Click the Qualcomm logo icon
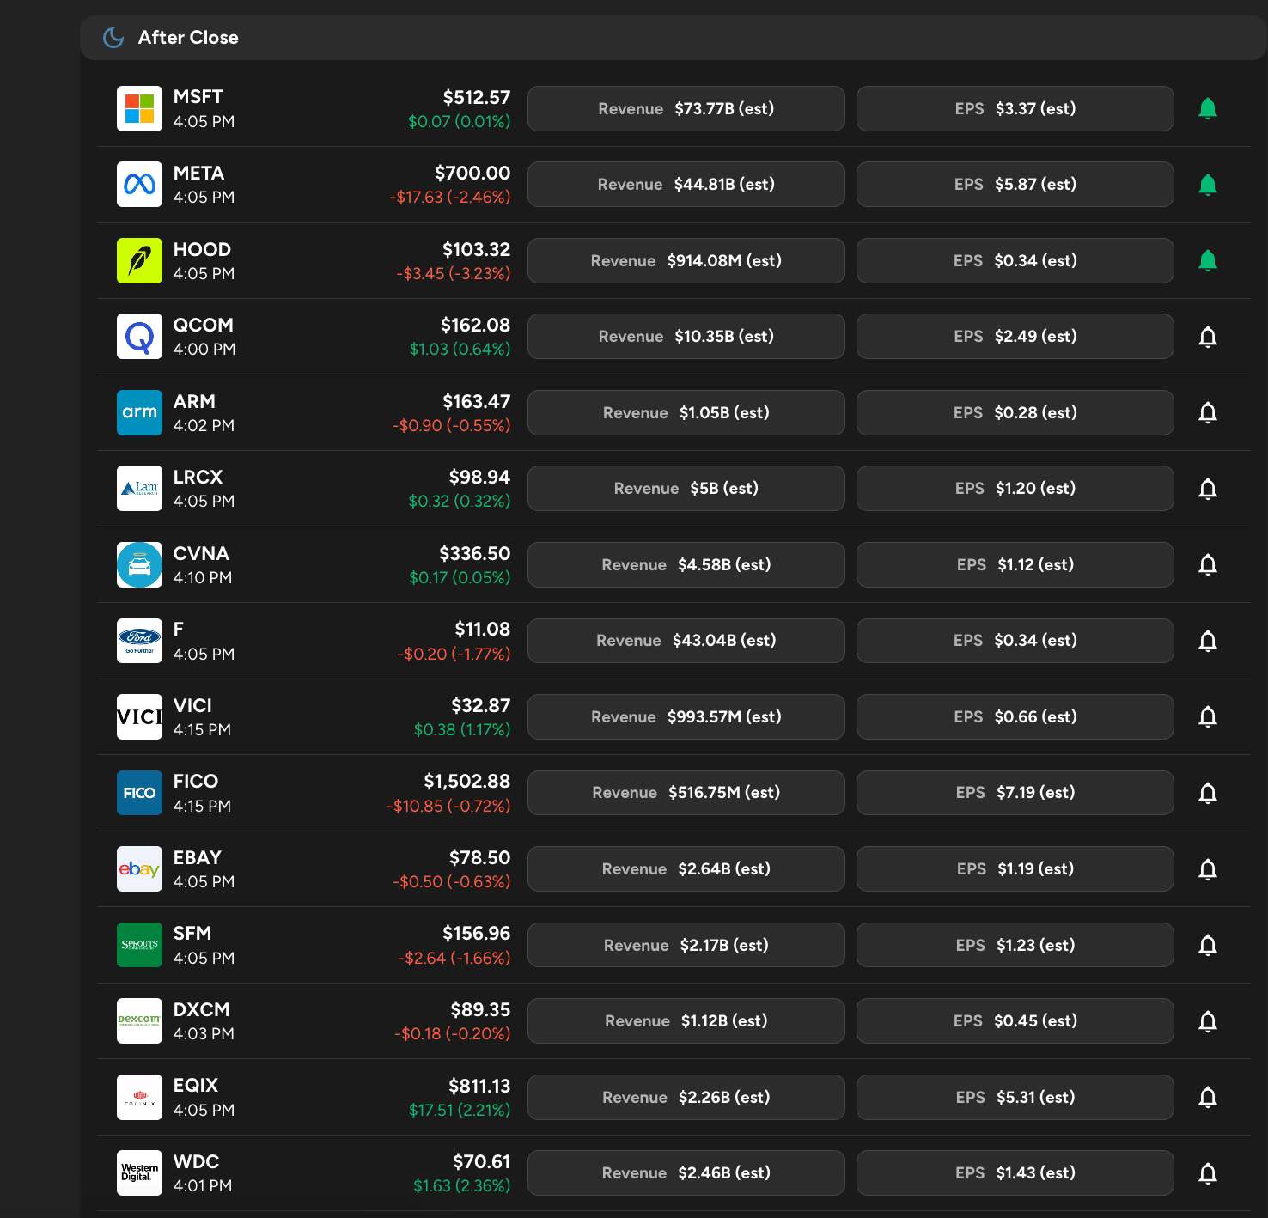The width and height of the screenshot is (1268, 1218). tap(139, 337)
